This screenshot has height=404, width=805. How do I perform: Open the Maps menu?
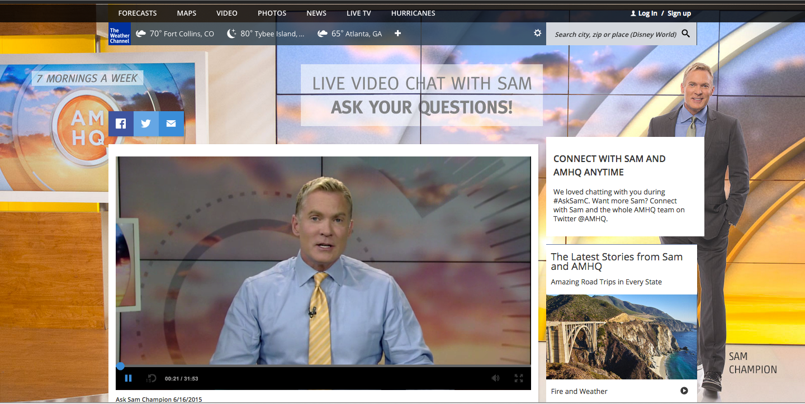click(187, 13)
